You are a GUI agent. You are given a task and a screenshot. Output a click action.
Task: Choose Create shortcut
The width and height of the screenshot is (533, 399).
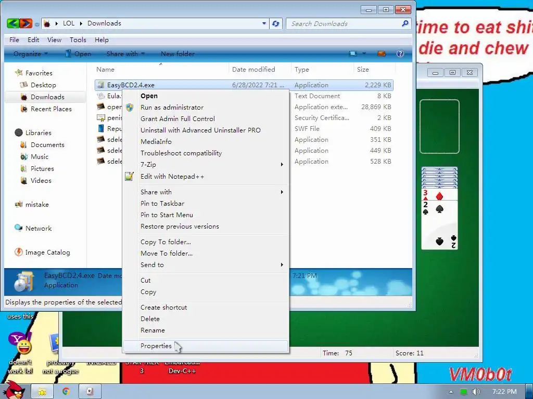tap(164, 308)
